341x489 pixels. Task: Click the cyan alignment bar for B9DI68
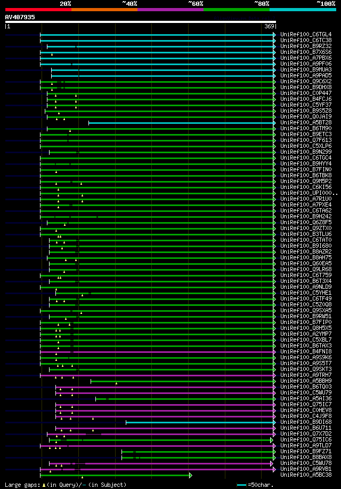(200, 423)
